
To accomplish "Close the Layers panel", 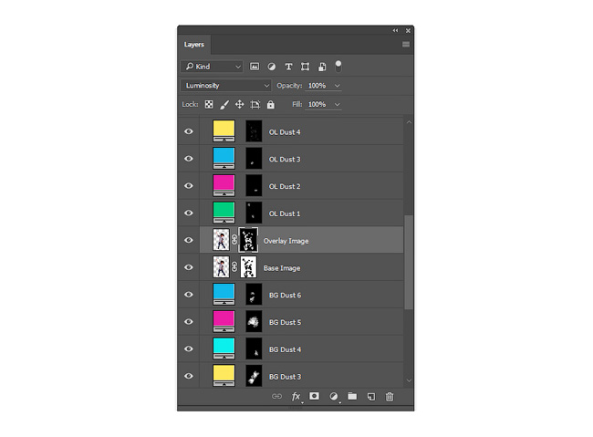I will [x=408, y=30].
